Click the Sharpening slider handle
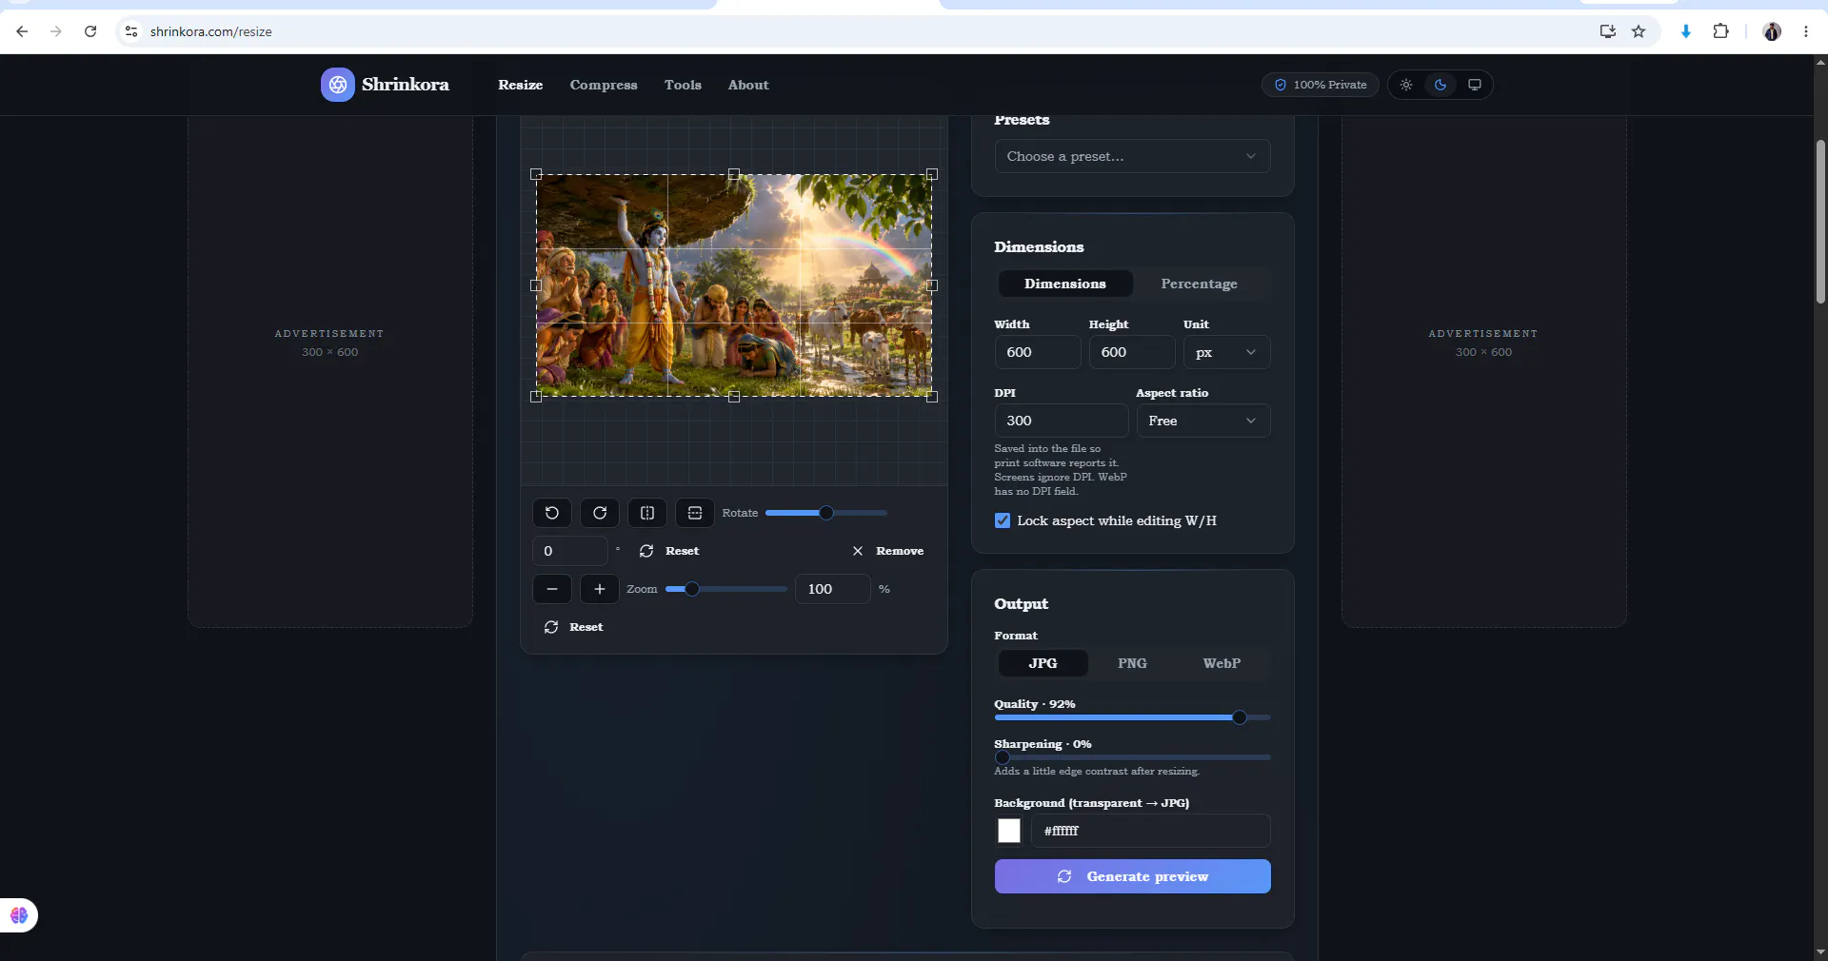 click(1002, 757)
